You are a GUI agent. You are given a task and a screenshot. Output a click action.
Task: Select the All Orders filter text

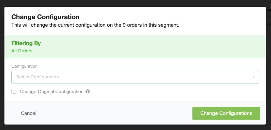[x=22, y=51]
